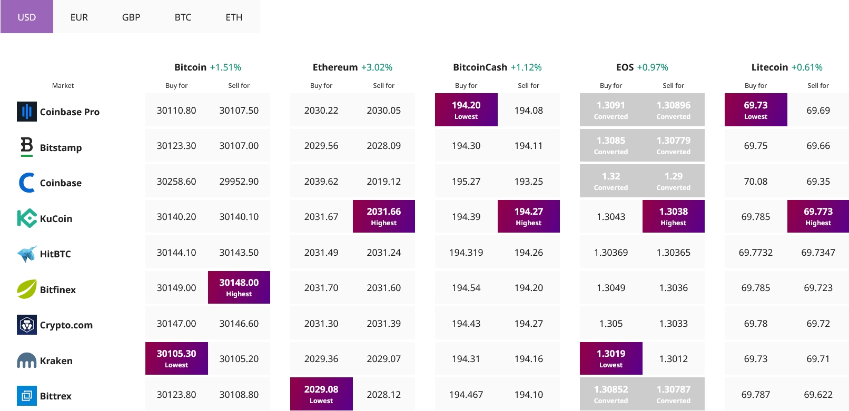Viewport: 849px width, 411px height.
Task: Switch to the USD currency tab
Action: point(27,17)
